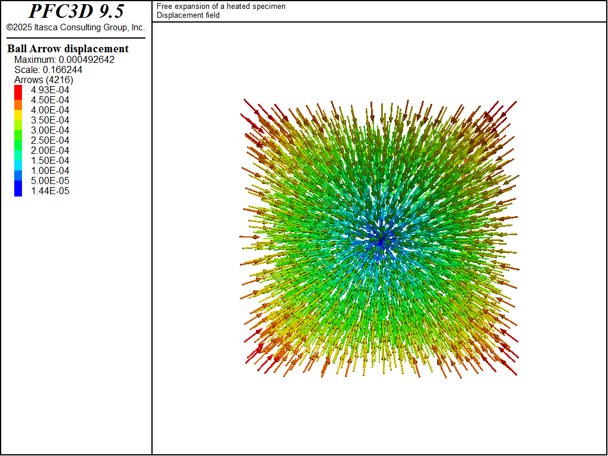The height and width of the screenshot is (456, 608).
Task: Click the red legend color swatch
Action: click(x=18, y=93)
